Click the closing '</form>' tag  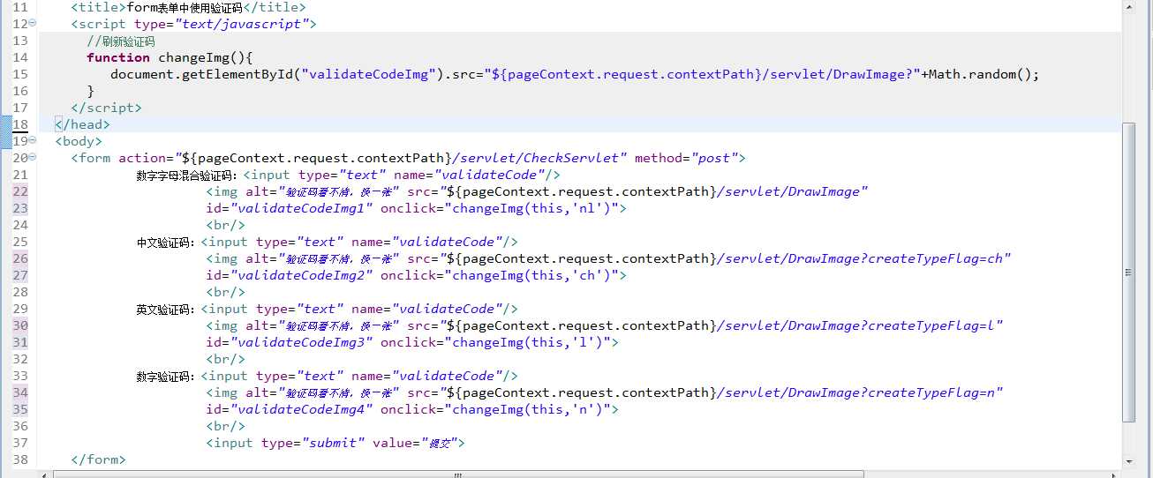pyautogui.click(x=98, y=459)
